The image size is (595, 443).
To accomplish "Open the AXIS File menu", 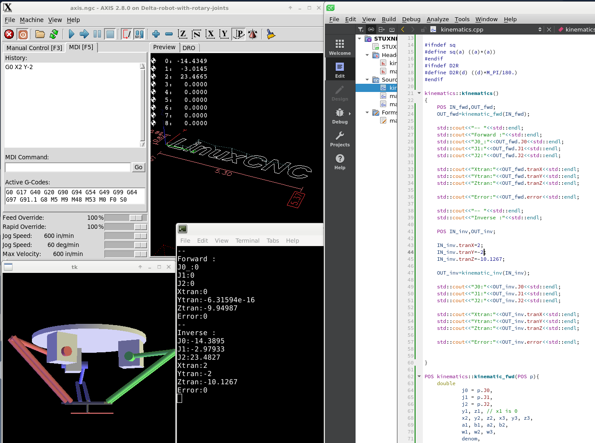I will click(x=10, y=20).
